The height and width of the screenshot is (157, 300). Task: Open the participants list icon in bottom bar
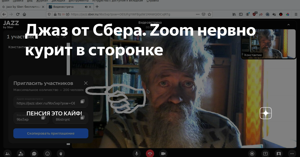[x=7, y=154]
